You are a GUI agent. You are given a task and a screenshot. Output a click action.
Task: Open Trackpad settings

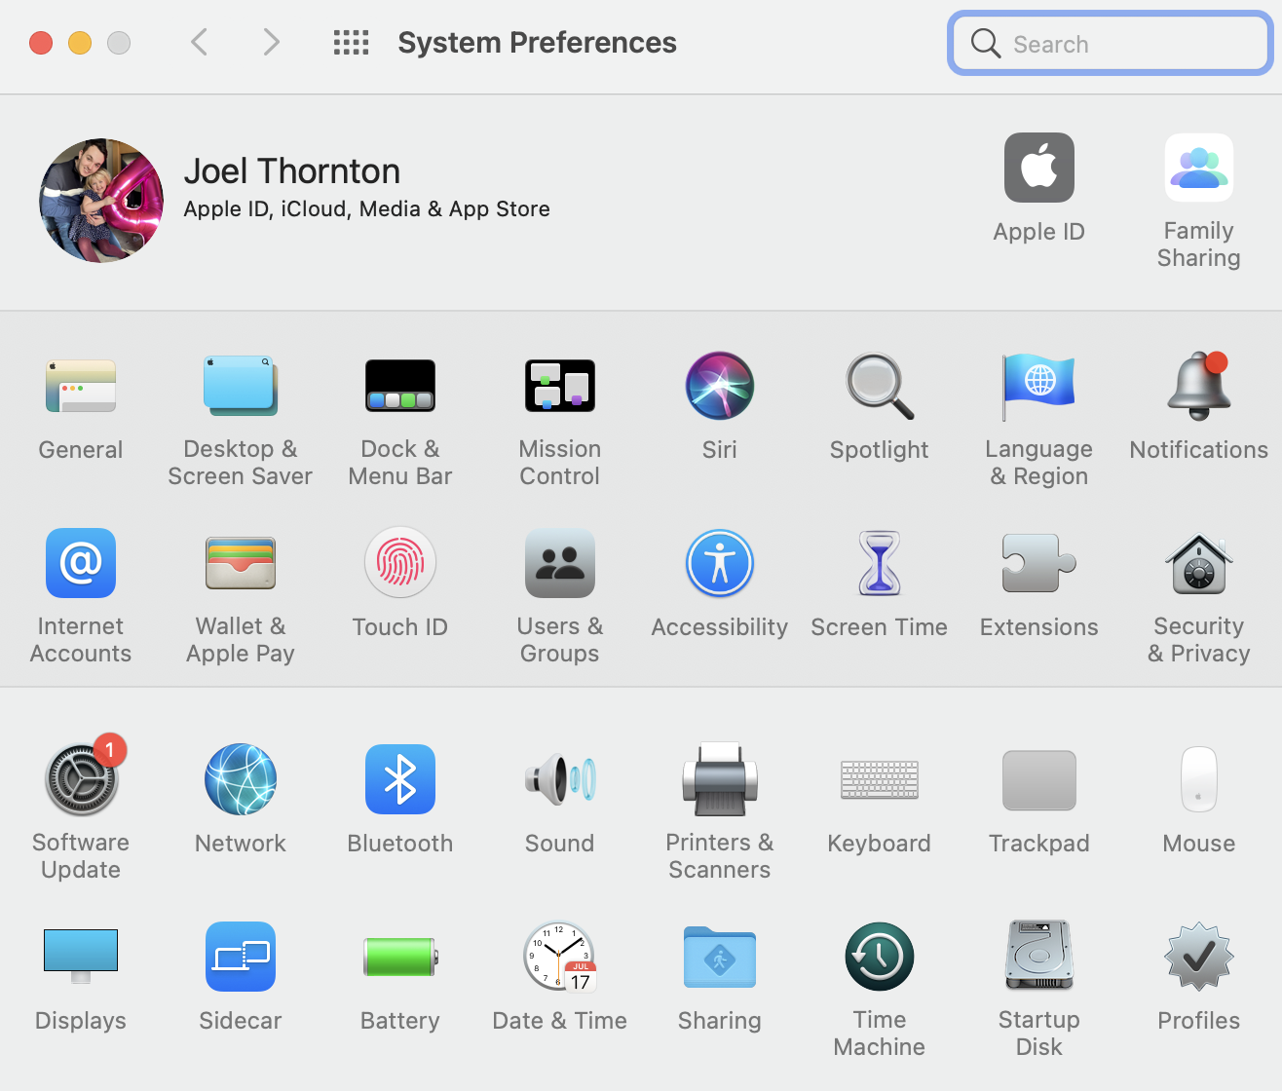[x=1039, y=779]
